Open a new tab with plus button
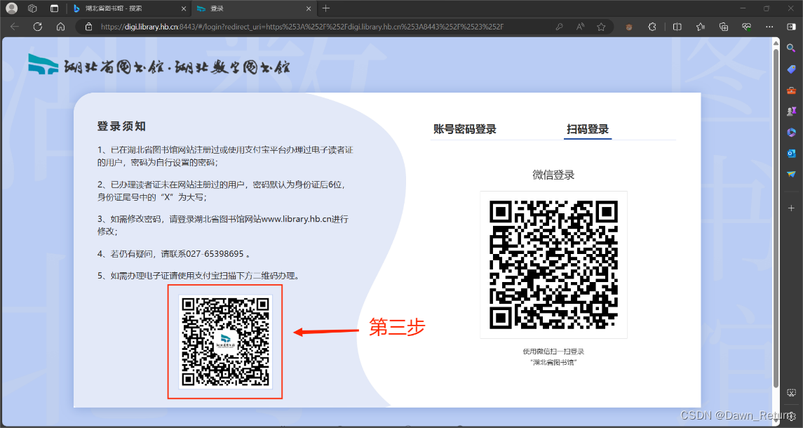803x428 pixels. click(x=325, y=8)
